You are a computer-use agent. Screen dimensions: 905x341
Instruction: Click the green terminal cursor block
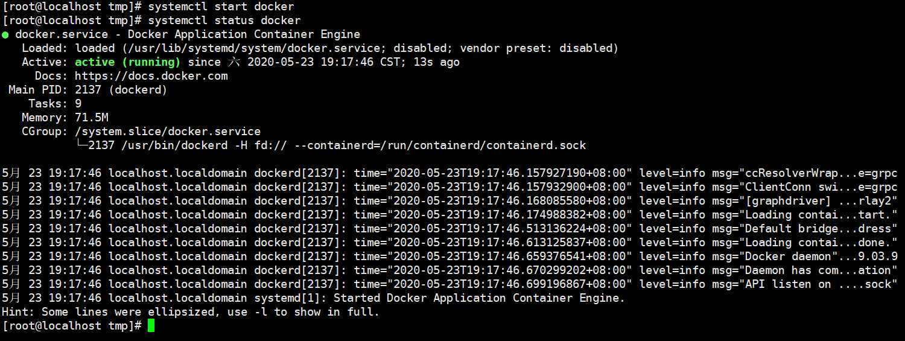pyautogui.click(x=151, y=326)
